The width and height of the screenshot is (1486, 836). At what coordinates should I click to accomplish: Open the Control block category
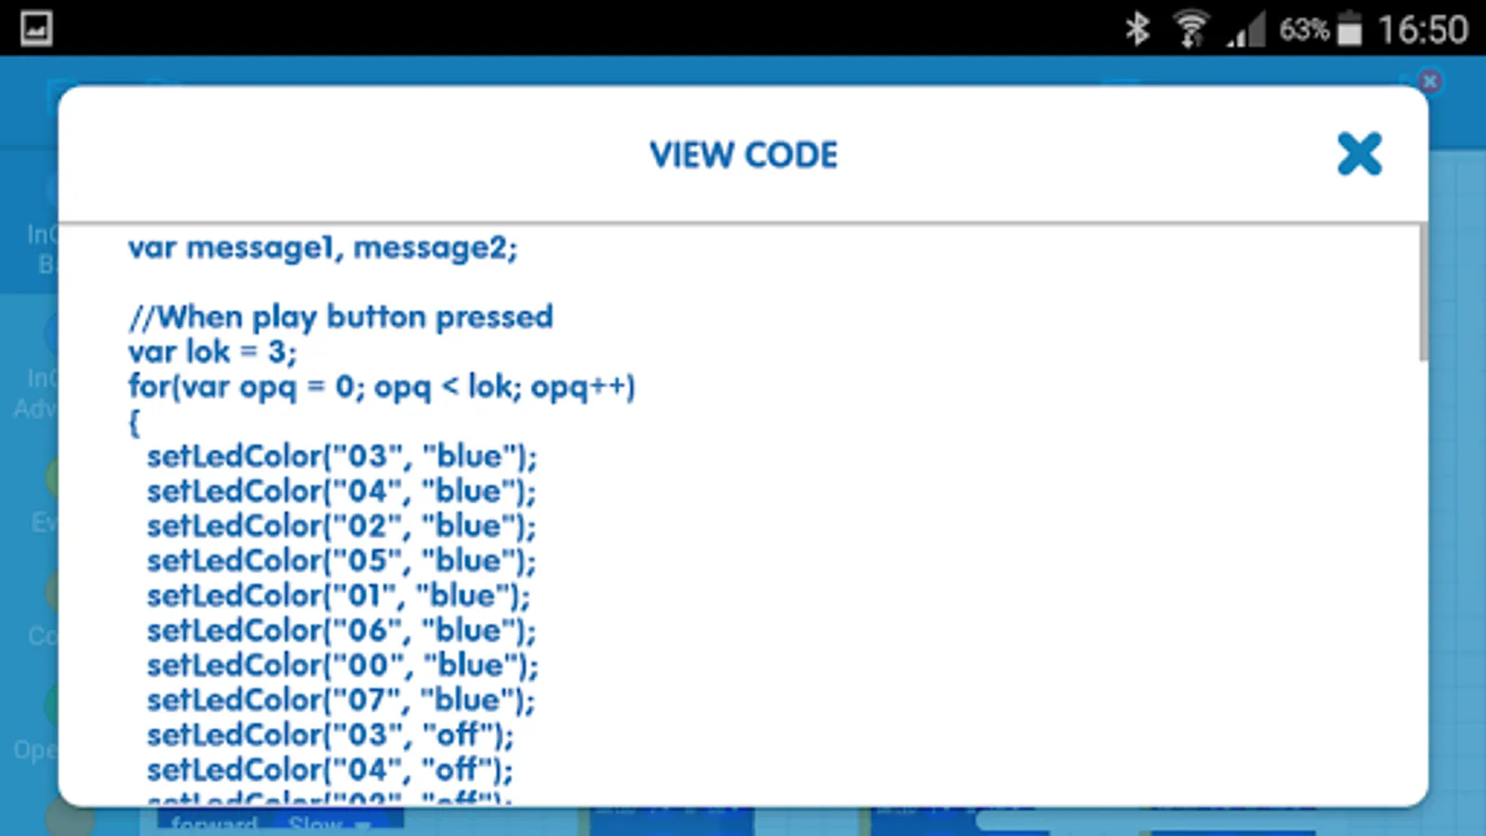tap(42, 624)
